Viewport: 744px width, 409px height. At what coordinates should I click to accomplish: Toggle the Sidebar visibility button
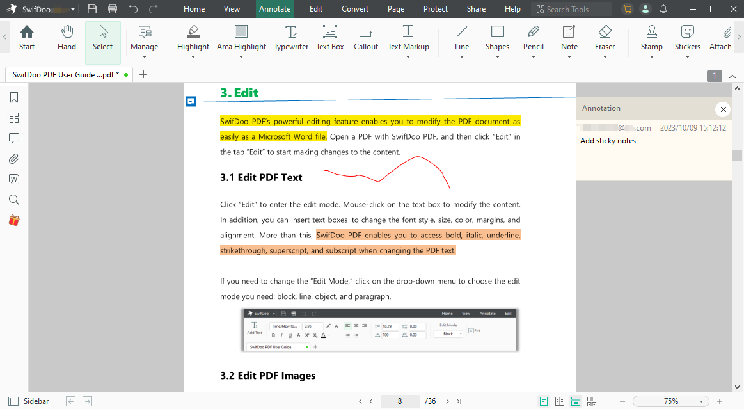coord(29,401)
